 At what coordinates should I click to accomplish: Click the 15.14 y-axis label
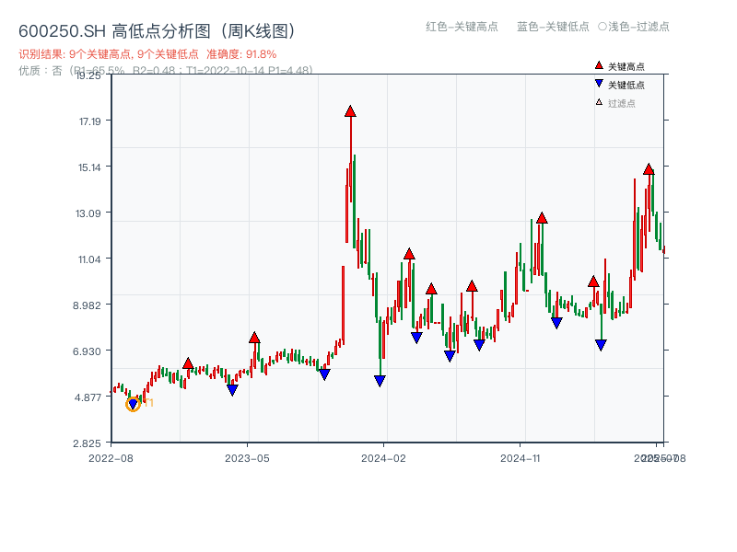(x=89, y=167)
